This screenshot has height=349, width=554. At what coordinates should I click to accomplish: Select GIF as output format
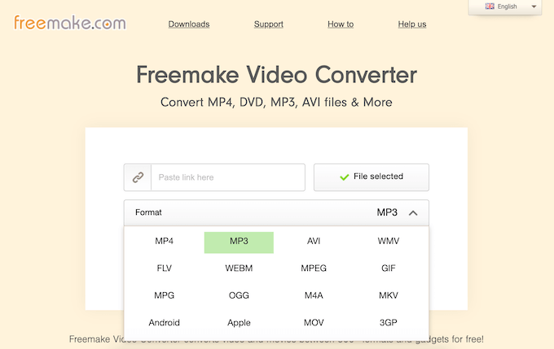[389, 268]
